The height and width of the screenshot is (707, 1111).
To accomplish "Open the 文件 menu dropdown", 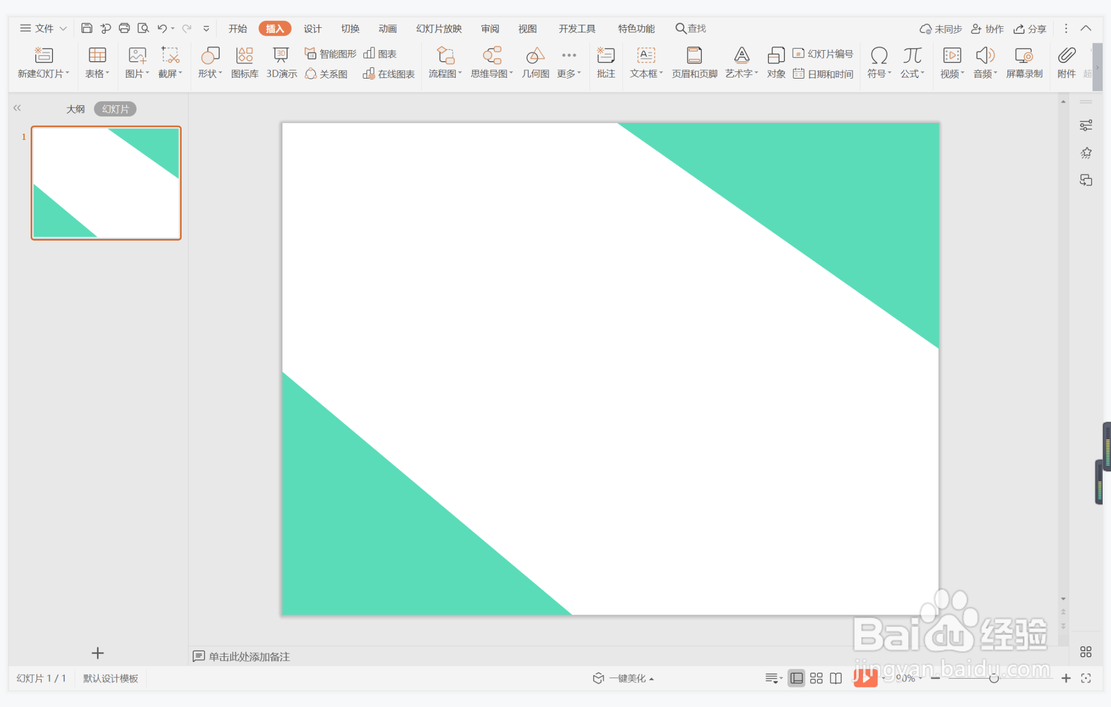I will (x=43, y=28).
